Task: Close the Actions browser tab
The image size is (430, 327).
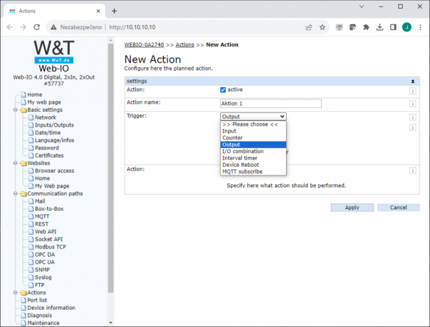Action: (x=98, y=11)
